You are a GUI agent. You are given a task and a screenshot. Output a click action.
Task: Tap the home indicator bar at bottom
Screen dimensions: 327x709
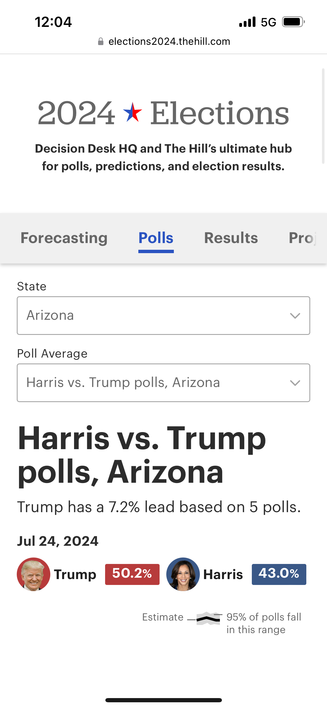163,700
